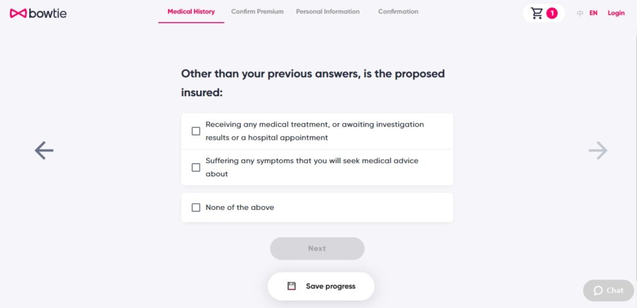Click the floppy disk save icon
Image resolution: width=637 pixels, height=308 pixels.
pyautogui.click(x=292, y=286)
